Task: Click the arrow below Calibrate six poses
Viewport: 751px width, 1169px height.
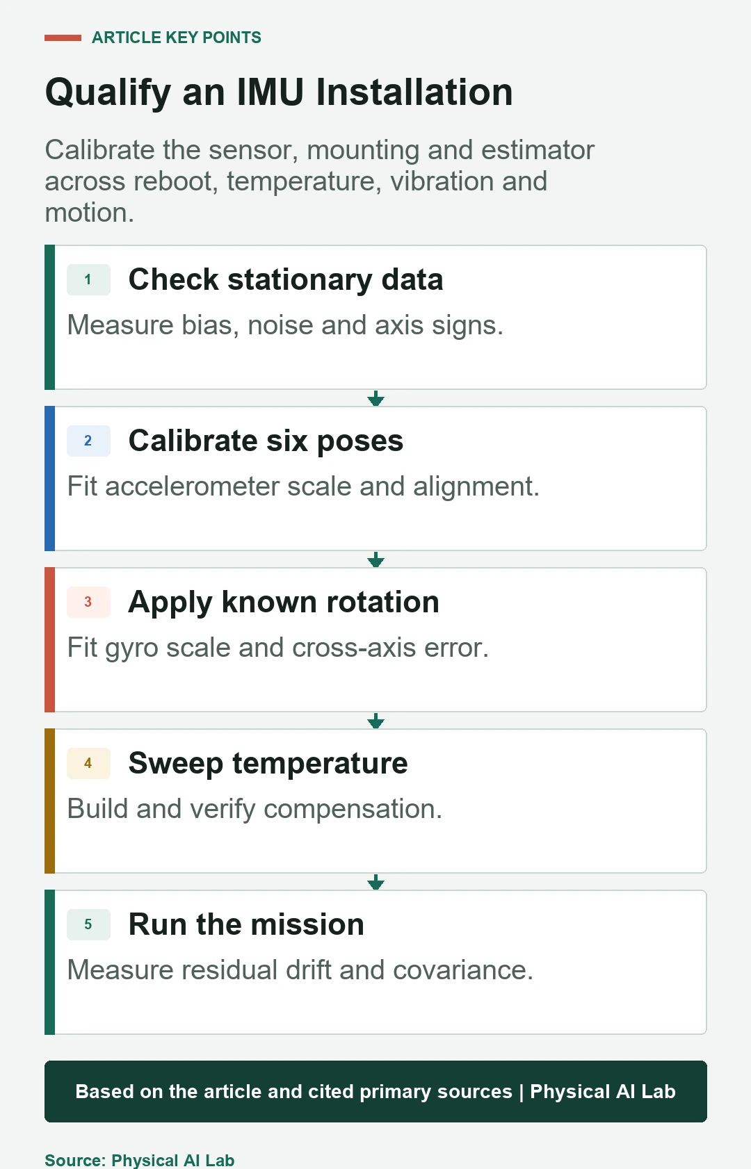Action: coord(375,559)
